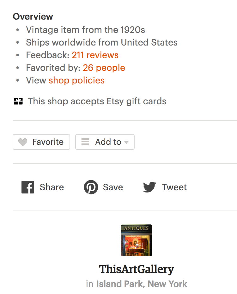Click the Pinterest logo icon
The image size is (237, 294).
click(91, 187)
